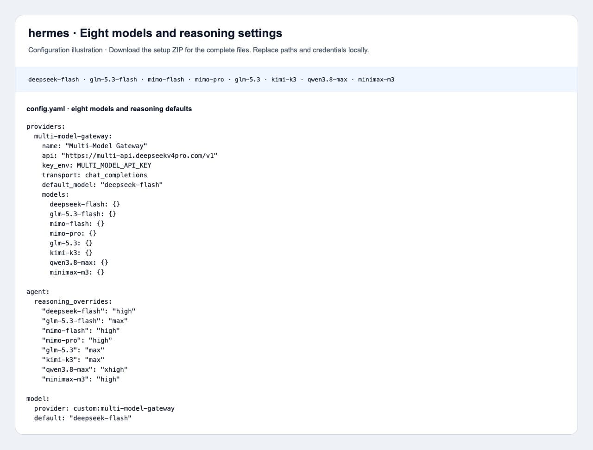Click the title 'hermes · Eight models and reasoning settings'
The width and height of the screenshot is (593, 450).
tap(155, 33)
